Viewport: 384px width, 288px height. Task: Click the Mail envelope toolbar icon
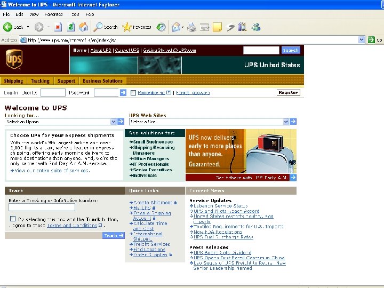tap(176, 27)
